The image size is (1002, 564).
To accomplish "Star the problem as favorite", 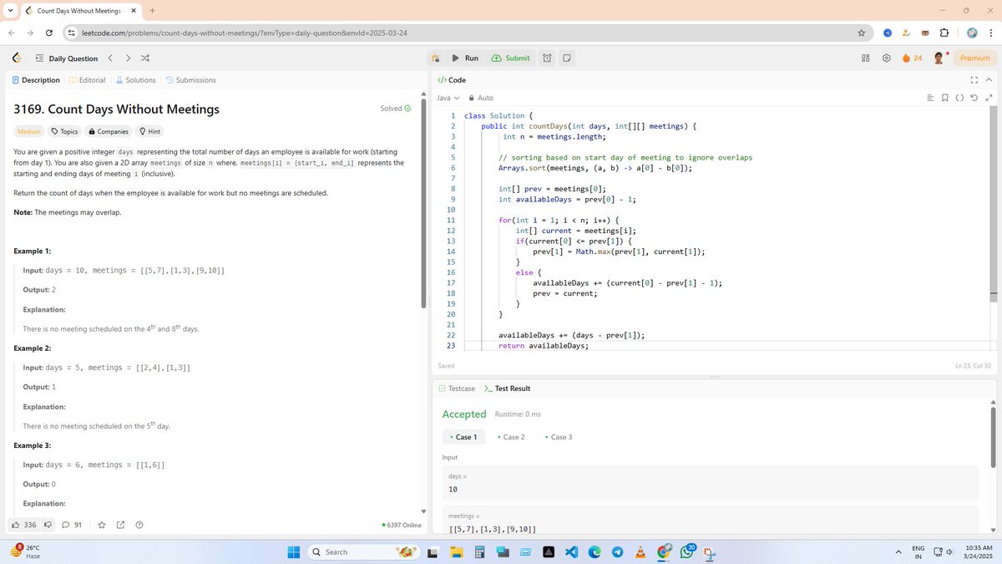I will click(x=102, y=525).
